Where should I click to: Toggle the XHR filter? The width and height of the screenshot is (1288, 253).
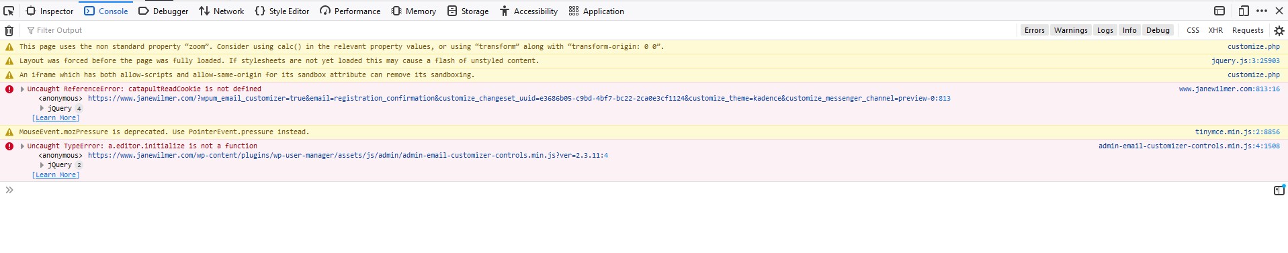(x=1215, y=30)
